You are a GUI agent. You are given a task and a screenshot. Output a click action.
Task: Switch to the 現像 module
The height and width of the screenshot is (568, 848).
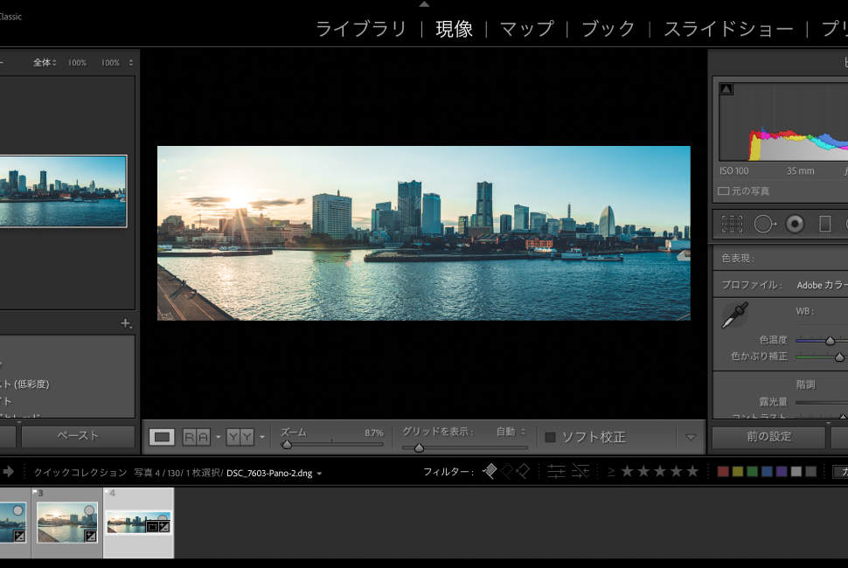(x=455, y=29)
